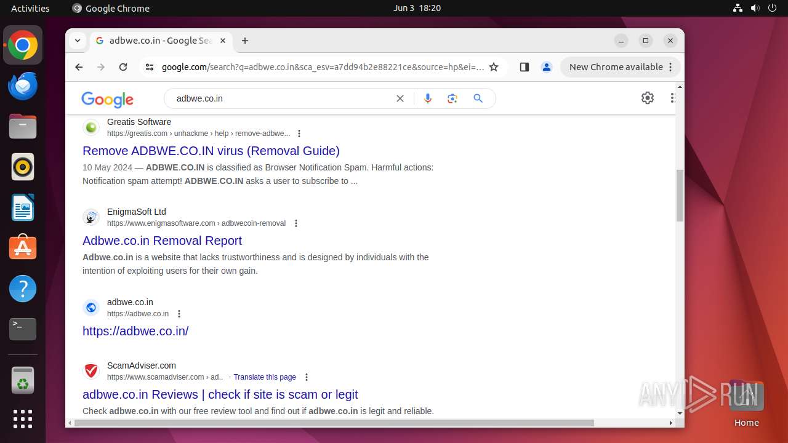Open Chrome menu next to update notice
The height and width of the screenshot is (443, 788).
point(671,67)
